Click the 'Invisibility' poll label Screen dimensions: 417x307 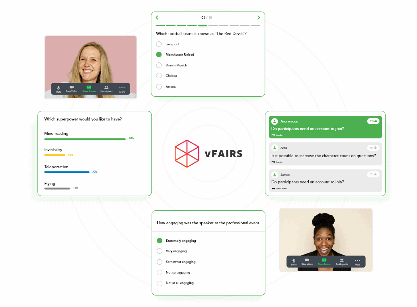pos(53,150)
